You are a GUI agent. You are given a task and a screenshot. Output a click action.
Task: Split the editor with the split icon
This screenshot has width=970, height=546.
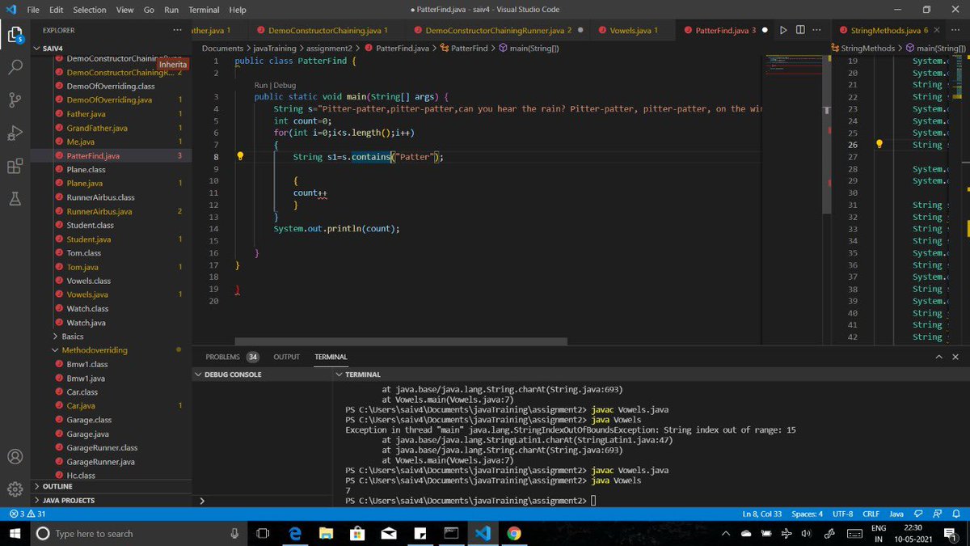[x=800, y=28]
